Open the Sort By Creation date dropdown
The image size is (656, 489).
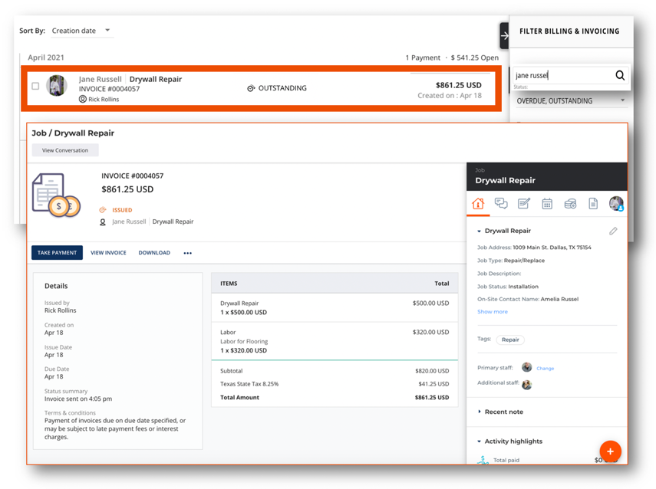point(82,31)
